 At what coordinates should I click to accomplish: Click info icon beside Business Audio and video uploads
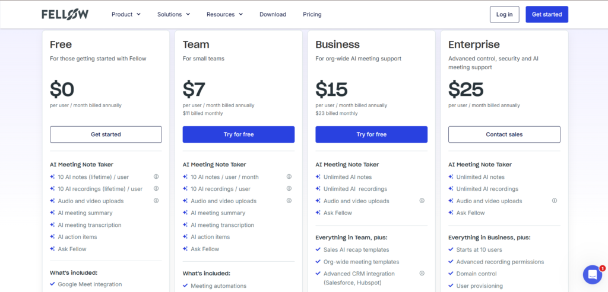pos(422,201)
